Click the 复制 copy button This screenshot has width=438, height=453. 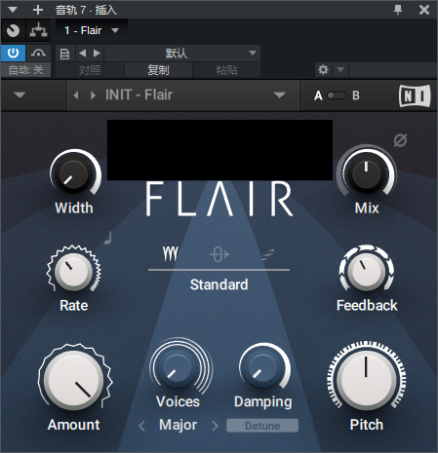158,70
